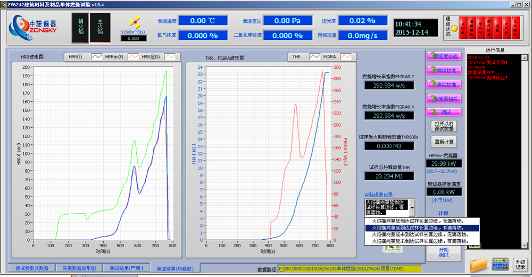The image size is (532, 277).
Task: Expand the 实验现象记录 dropdown arrow
Action: [x=412, y=207]
